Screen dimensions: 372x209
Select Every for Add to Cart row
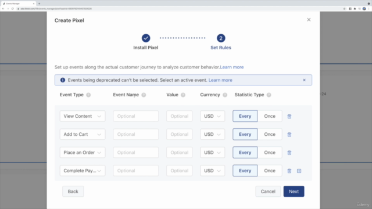(245, 134)
